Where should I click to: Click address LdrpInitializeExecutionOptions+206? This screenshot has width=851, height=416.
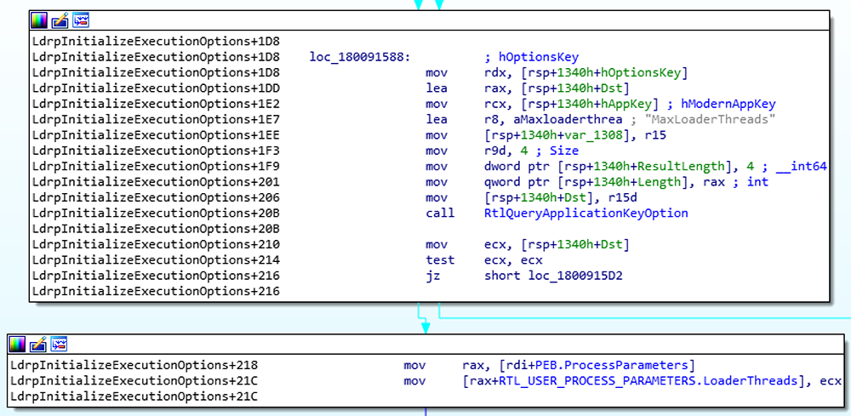point(157,197)
